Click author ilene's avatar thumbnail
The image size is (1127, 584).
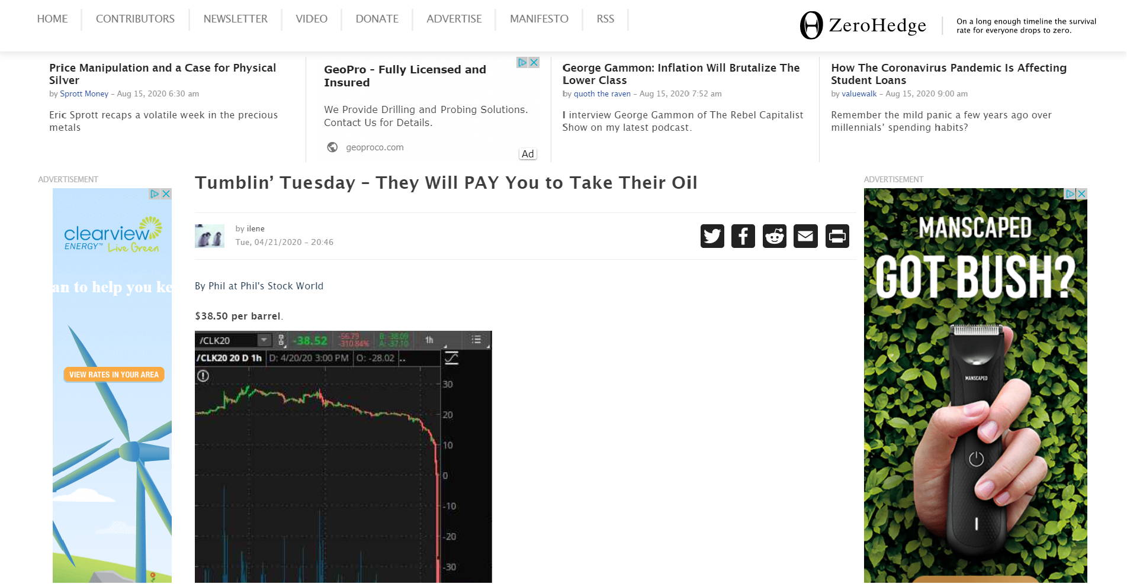210,236
